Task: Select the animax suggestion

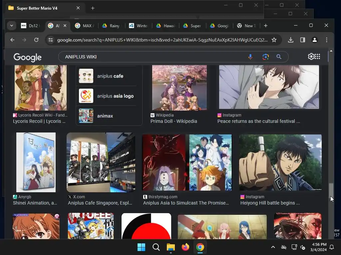Action: (x=107, y=116)
